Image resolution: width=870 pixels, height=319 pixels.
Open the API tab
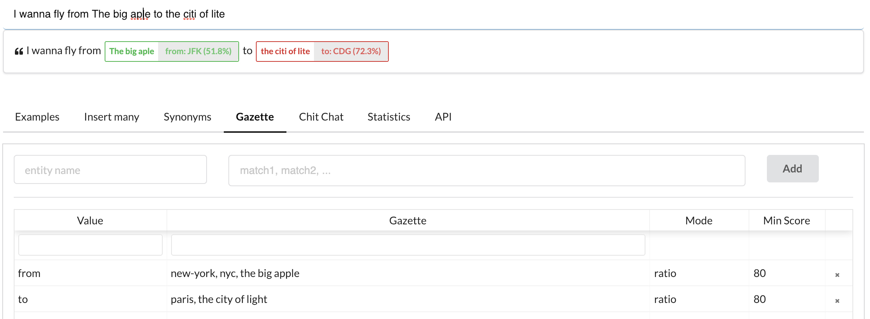click(443, 117)
